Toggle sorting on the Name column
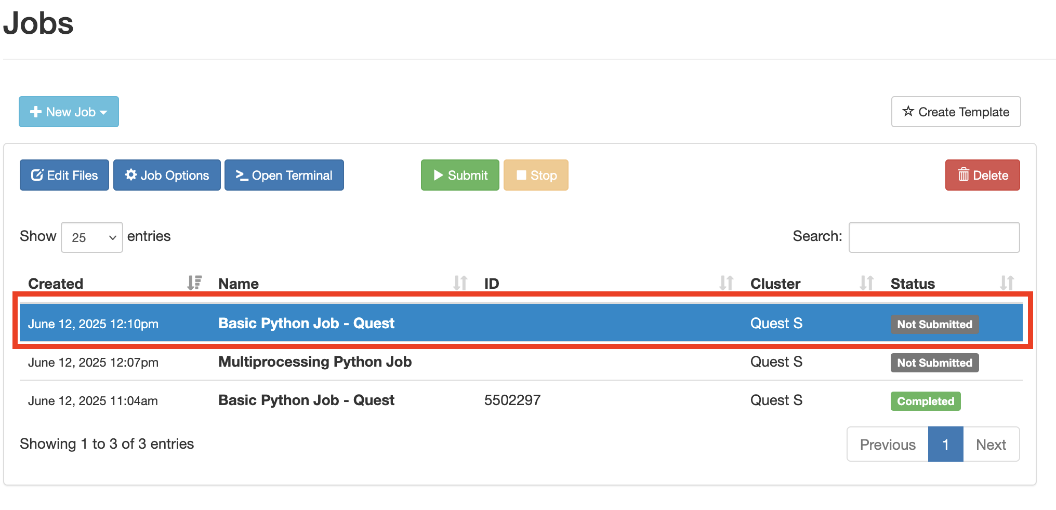Image resolution: width=1056 pixels, height=510 pixels. (459, 283)
